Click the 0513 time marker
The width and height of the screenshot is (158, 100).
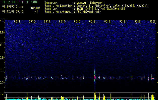click(x=47, y=21)
